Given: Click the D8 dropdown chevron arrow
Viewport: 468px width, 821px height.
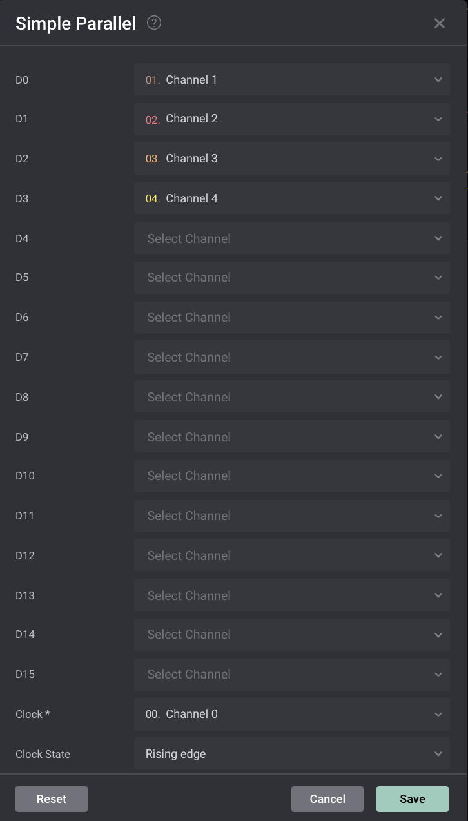Looking at the screenshot, I should pos(438,397).
